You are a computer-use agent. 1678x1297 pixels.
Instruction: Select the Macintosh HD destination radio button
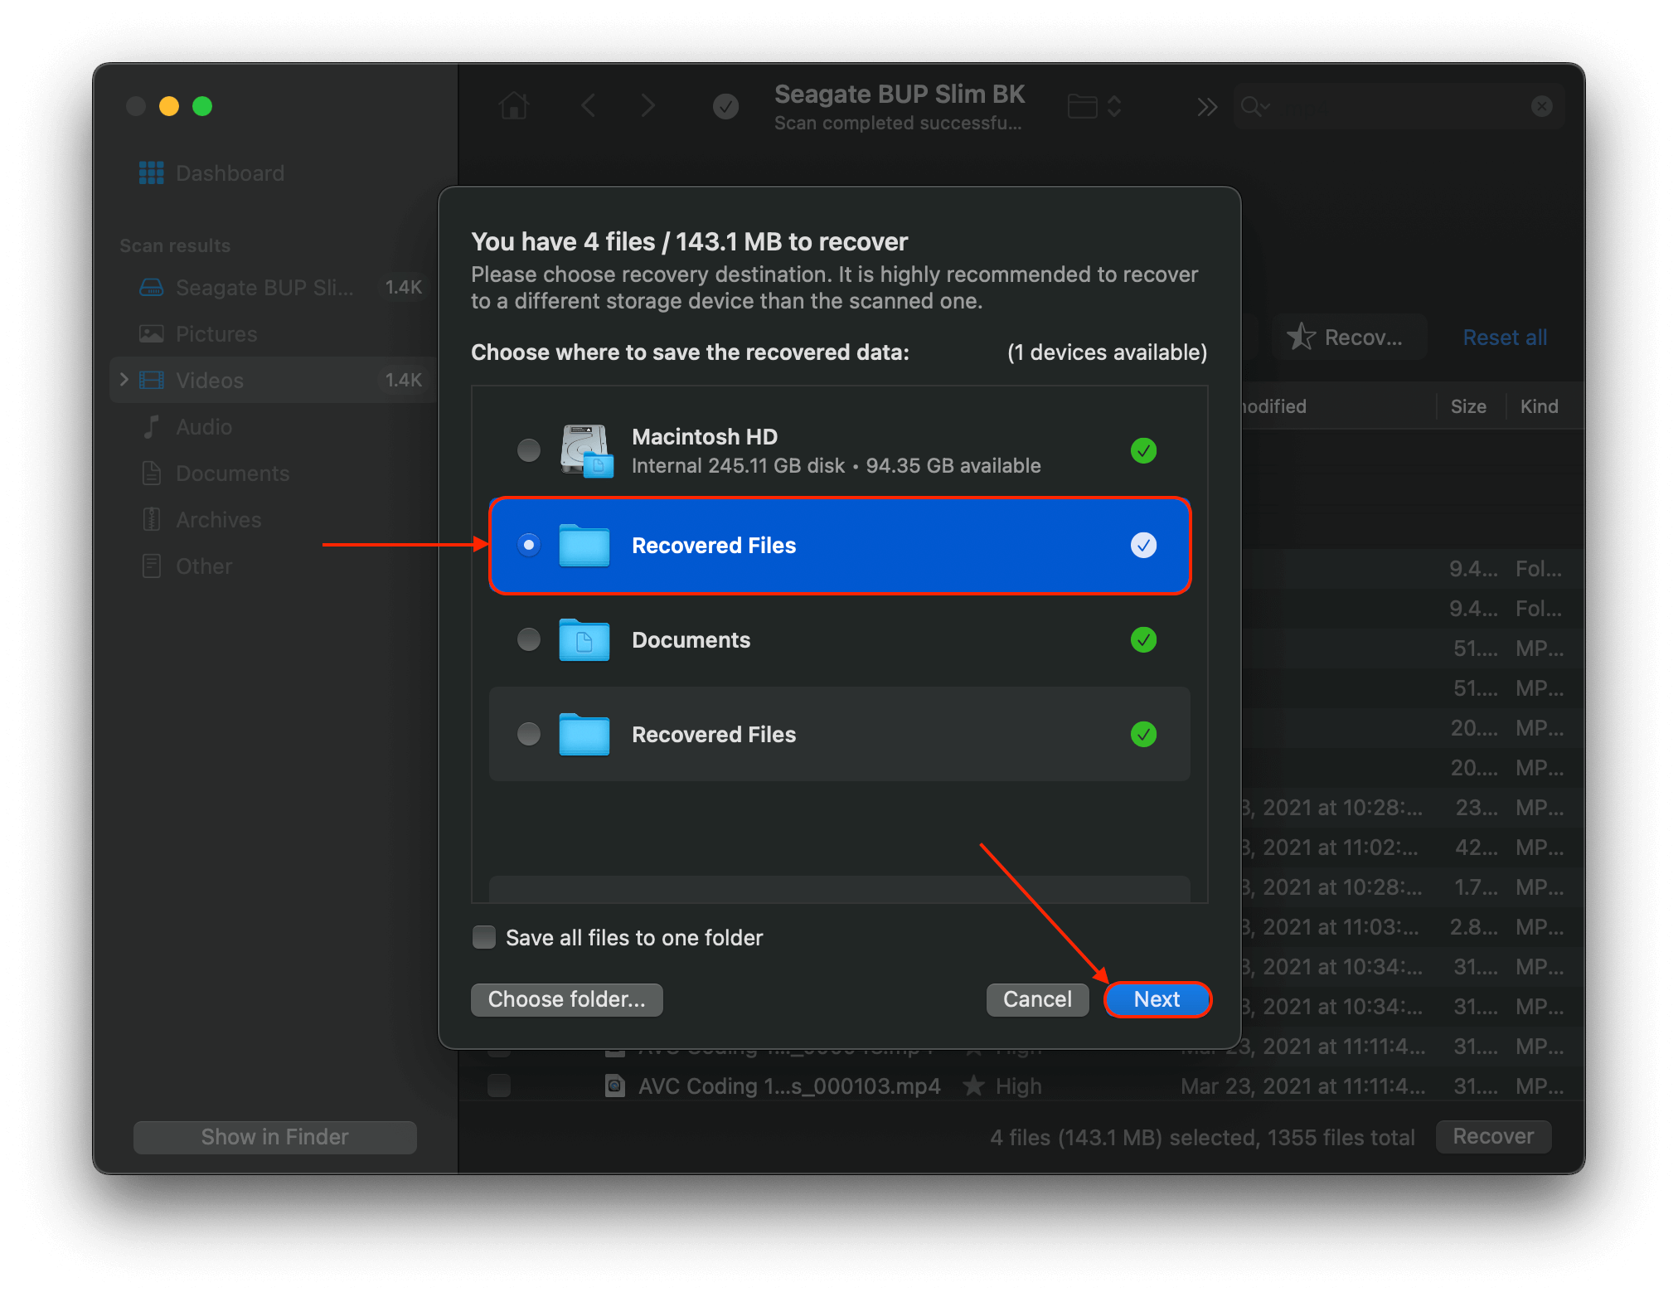click(x=529, y=450)
